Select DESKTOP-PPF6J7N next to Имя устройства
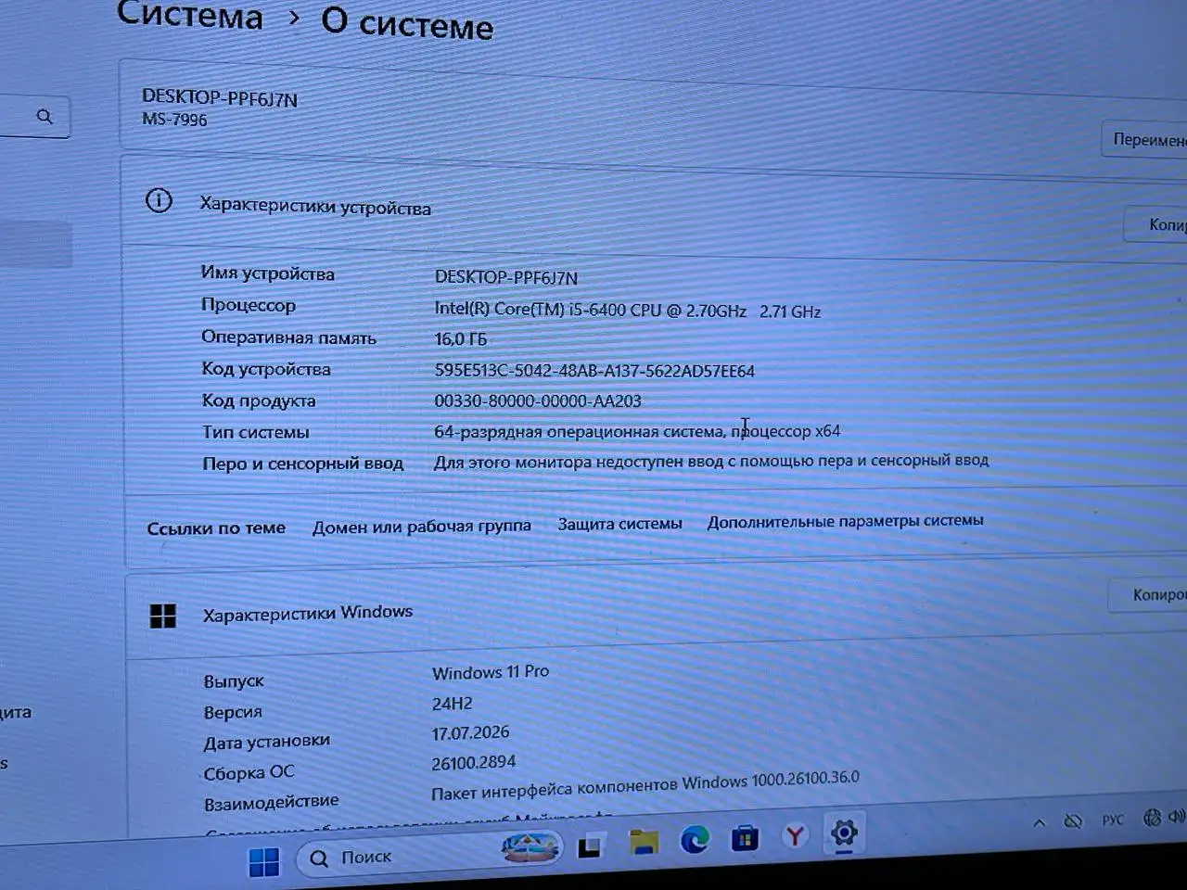 (x=505, y=277)
